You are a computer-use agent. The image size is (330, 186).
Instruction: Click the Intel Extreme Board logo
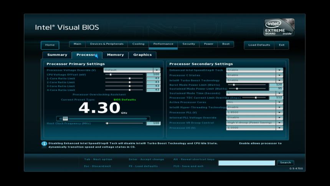tap(279, 27)
